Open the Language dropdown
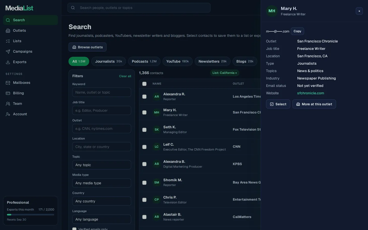Image resolution: width=368 pixels, height=230 pixels. 102,219
